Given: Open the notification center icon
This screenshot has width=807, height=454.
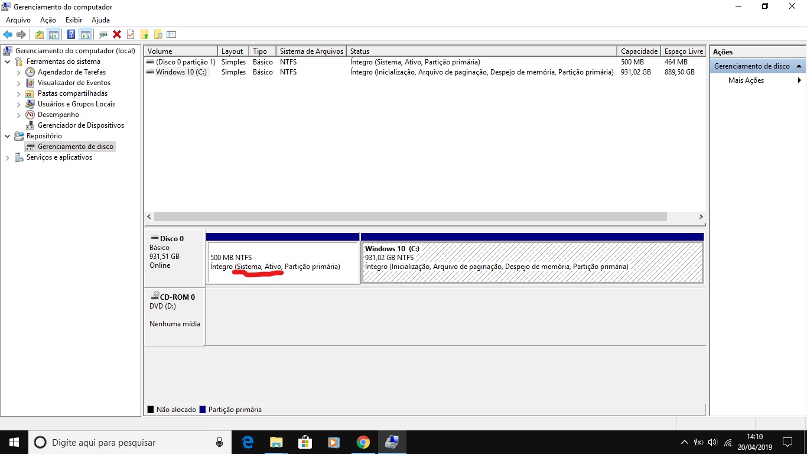Looking at the screenshot, I should tap(788, 442).
